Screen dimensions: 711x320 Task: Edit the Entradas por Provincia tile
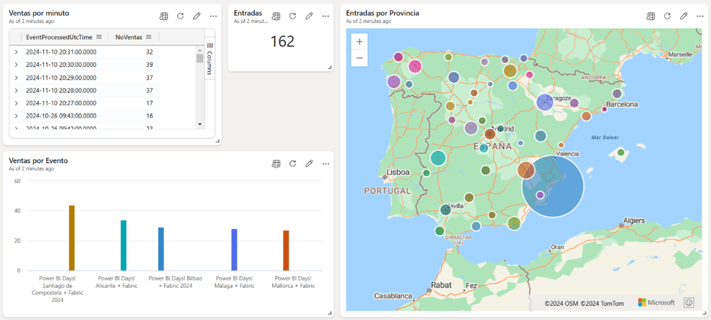point(684,16)
